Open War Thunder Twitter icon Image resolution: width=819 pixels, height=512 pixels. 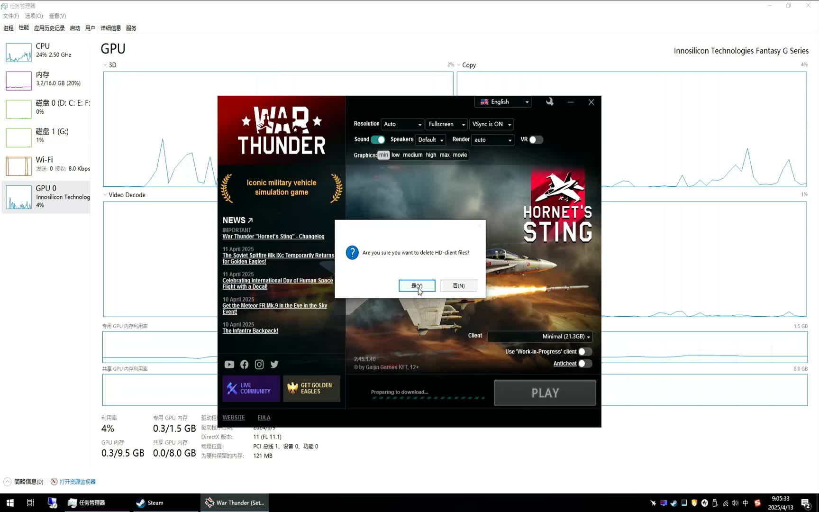pyautogui.click(x=274, y=365)
